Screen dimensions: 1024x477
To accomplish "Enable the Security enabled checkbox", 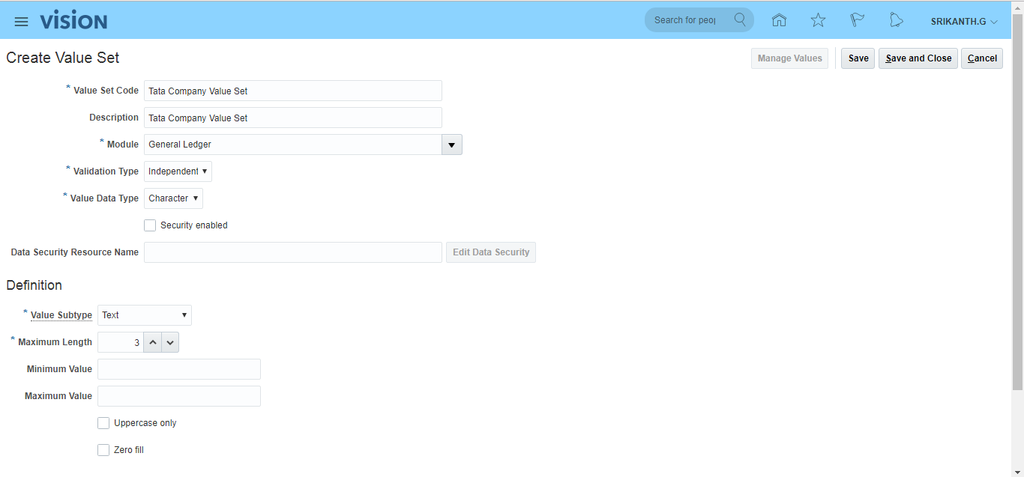I will [x=150, y=225].
